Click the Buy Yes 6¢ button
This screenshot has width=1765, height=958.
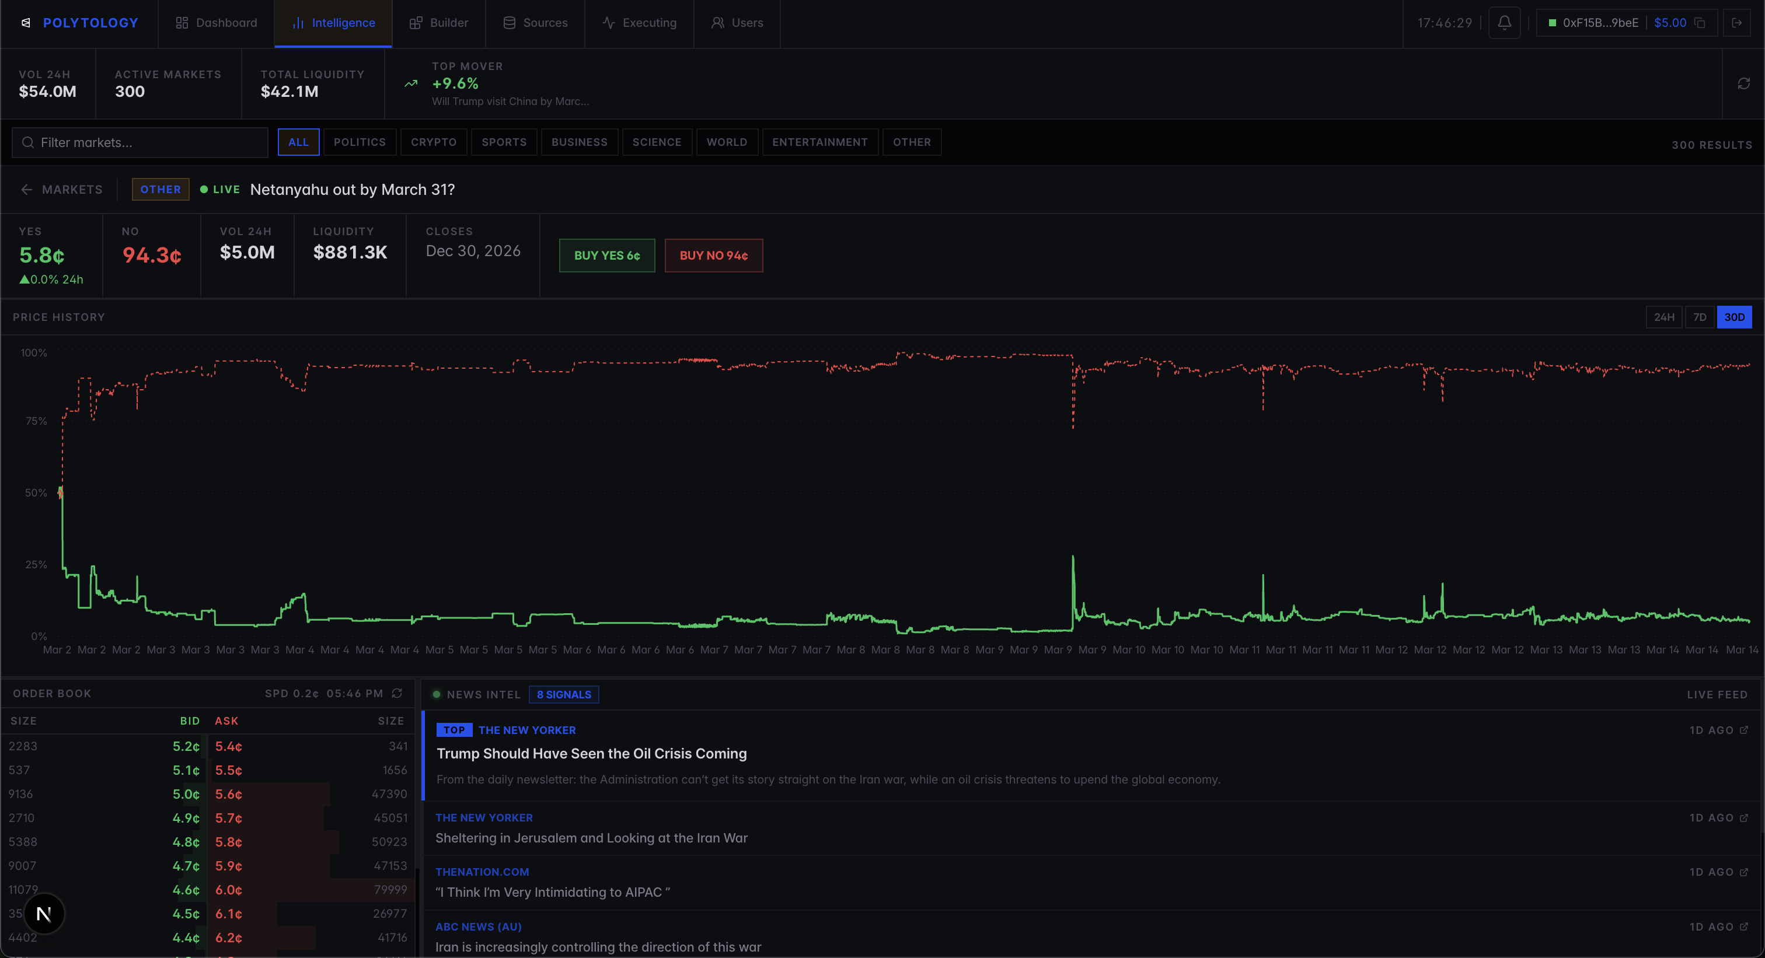pos(606,256)
